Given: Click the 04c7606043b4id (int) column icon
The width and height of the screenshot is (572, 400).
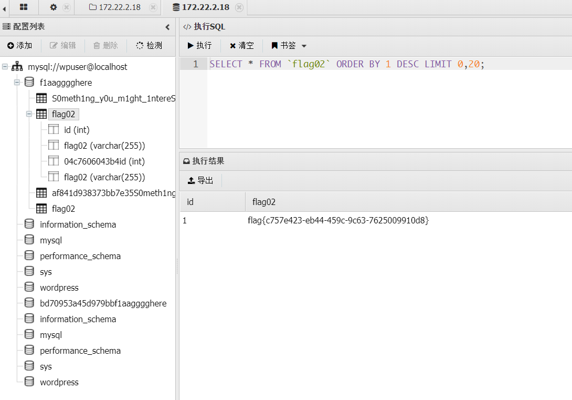Looking at the screenshot, I should (53, 161).
